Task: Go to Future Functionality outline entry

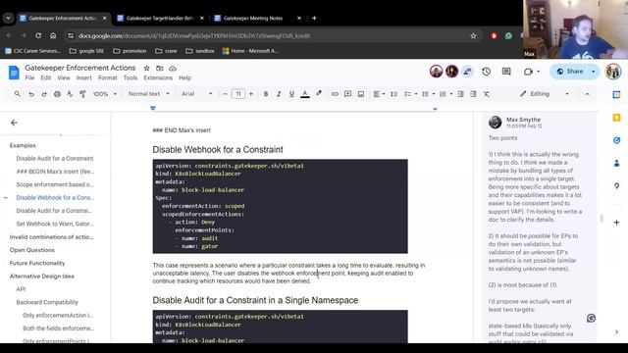Action: click(37, 263)
